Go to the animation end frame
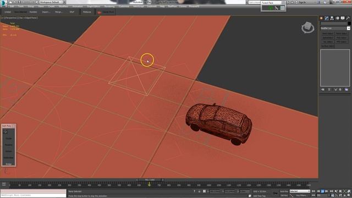 (331, 191)
